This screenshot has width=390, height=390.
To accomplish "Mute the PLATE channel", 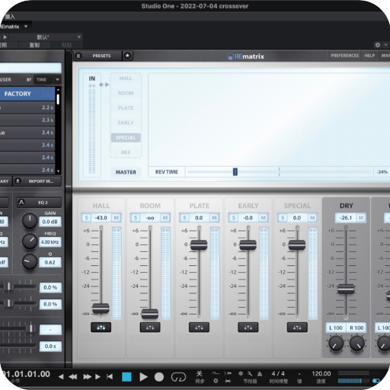I will pos(214,218).
